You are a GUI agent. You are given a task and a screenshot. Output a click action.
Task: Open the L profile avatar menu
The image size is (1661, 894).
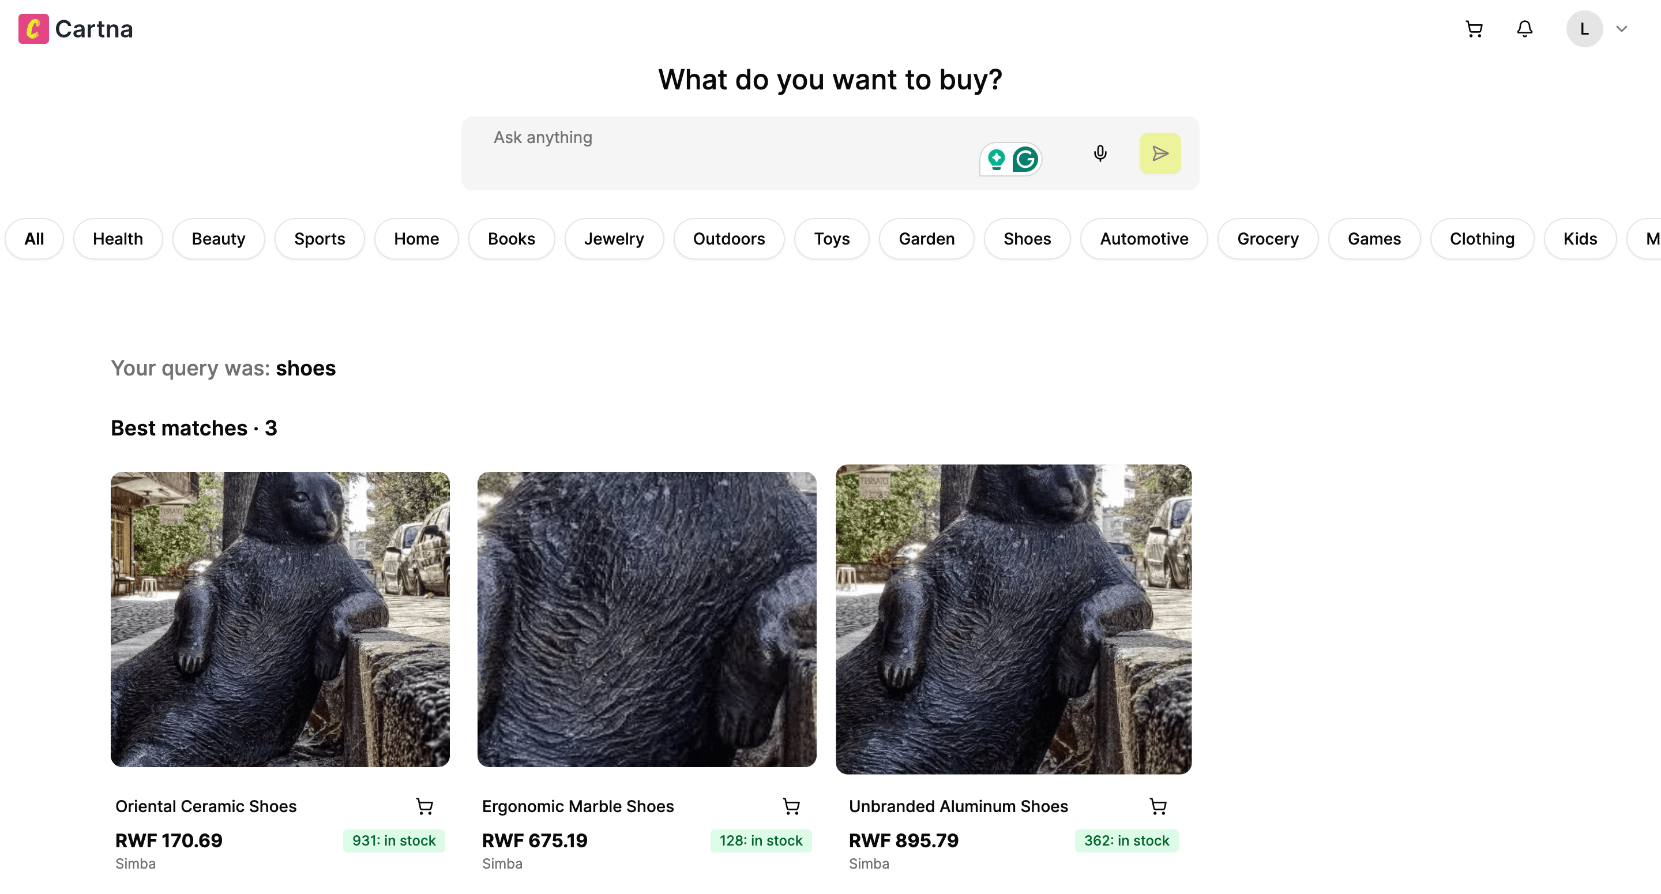[1584, 29]
